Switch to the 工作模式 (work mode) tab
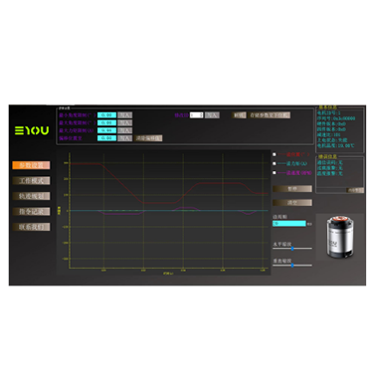Screen dimensions: 375x390 click(31, 181)
